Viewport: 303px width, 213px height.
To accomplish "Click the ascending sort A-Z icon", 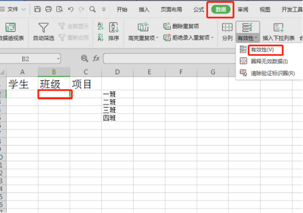I will point(101,26).
